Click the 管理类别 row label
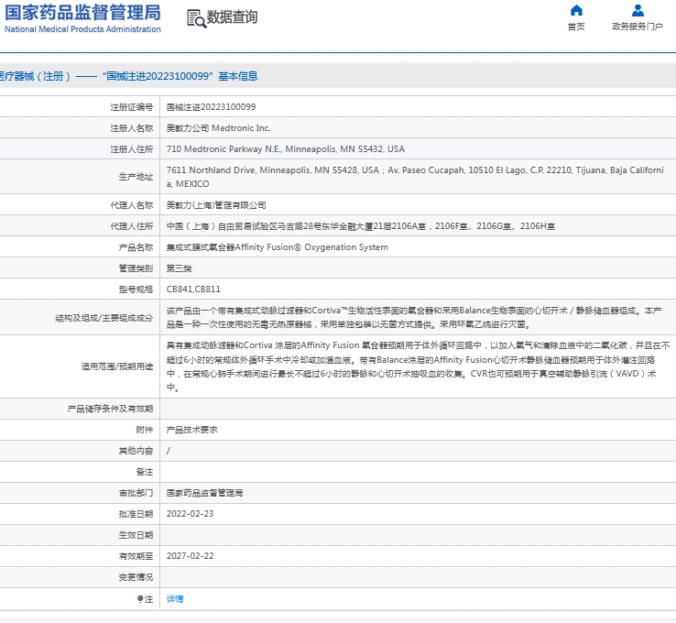The width and height of the screenshot is (676, 623). pyautogui.click(x=136, y=269)
